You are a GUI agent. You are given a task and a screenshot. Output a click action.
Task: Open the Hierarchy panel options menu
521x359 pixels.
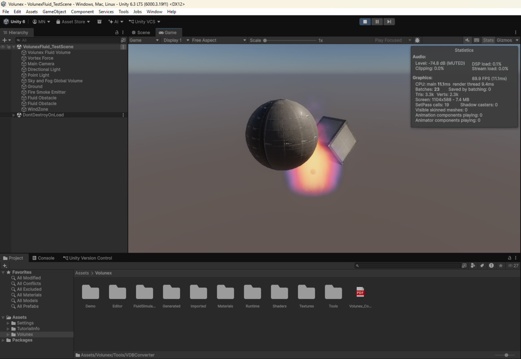click(x=123, y=33)
